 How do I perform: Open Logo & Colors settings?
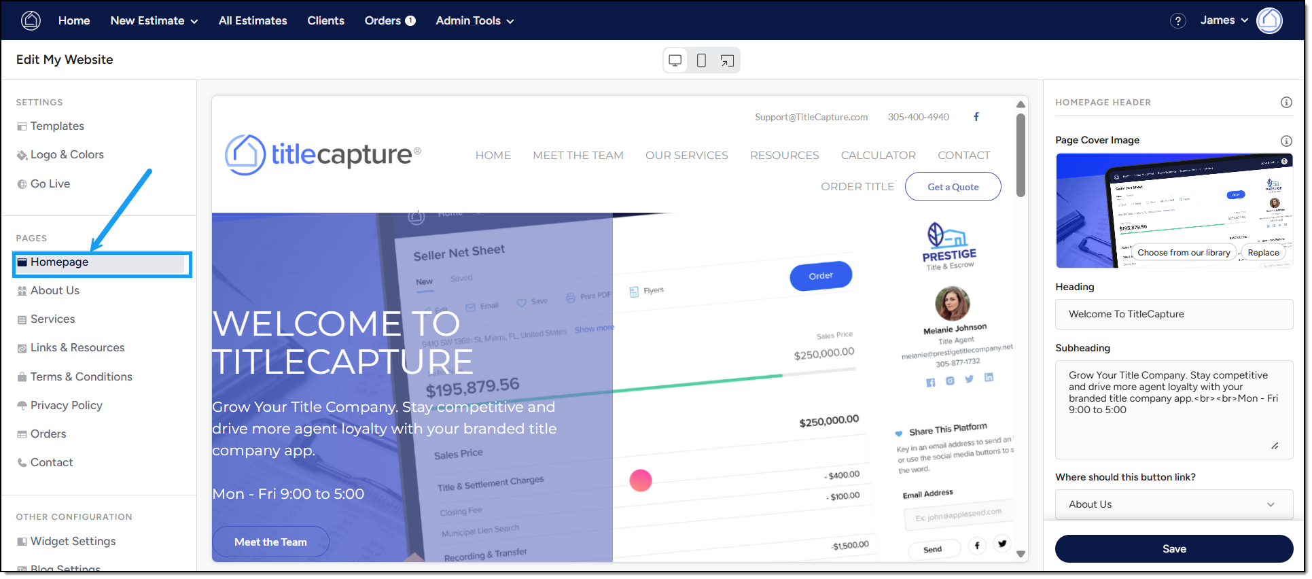[67, 155]
